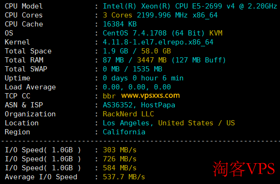Click the 'CPU Cores' label

point(24,15)
